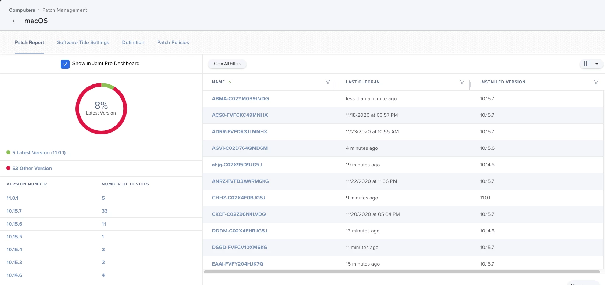Expand the column chooser dropdown arrow
The width and height of the screenshot is (605, 285).
click(597, 64)
